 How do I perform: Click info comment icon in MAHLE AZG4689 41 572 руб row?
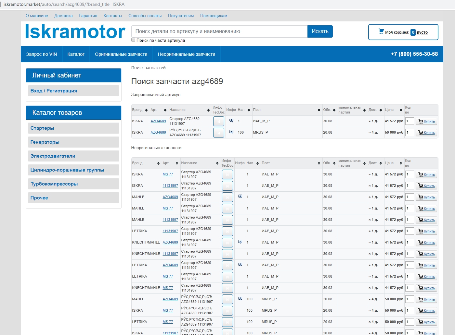pyautogui.click(x=240, y=197)
